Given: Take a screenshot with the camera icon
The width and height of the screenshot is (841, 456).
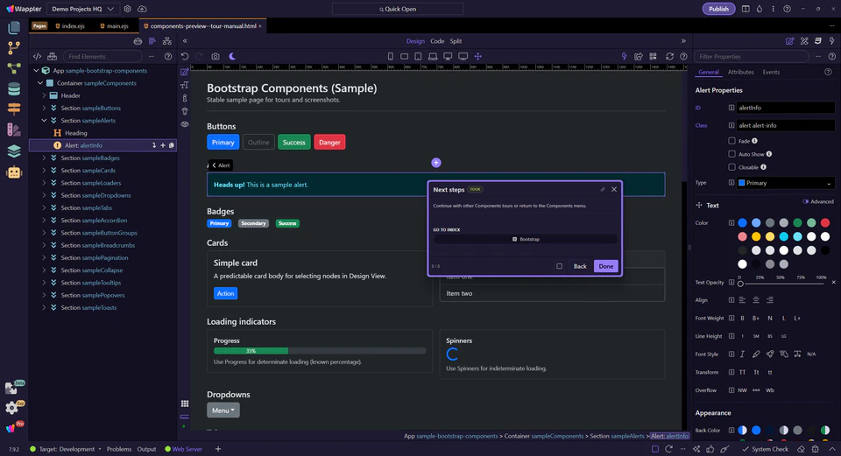Looking at the screenshot, I should coord(216,56).
